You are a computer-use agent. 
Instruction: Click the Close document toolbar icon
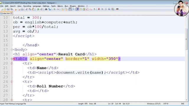pos(15,9)
